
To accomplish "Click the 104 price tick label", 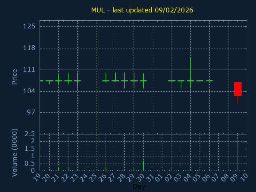I will pyautogui.click(x=29, y=91).
